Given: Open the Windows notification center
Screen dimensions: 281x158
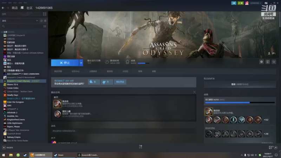Looking at the screenshot, I should [x=276, y=155].
